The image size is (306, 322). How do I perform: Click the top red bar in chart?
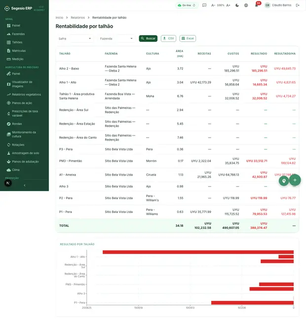tap(198, 252)
